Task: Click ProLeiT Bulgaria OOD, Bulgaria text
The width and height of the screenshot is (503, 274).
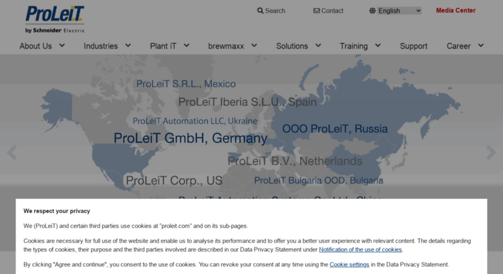Action: 319,180
